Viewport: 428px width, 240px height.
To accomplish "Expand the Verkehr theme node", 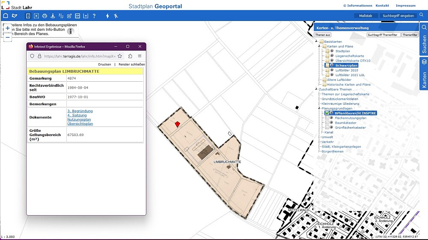I will click(x=327, y=142).
